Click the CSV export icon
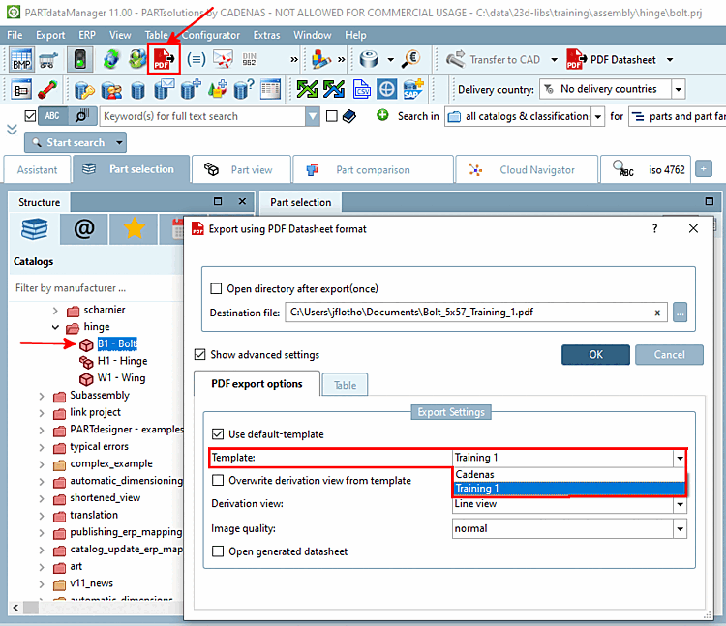 click(x=362, y=89)
